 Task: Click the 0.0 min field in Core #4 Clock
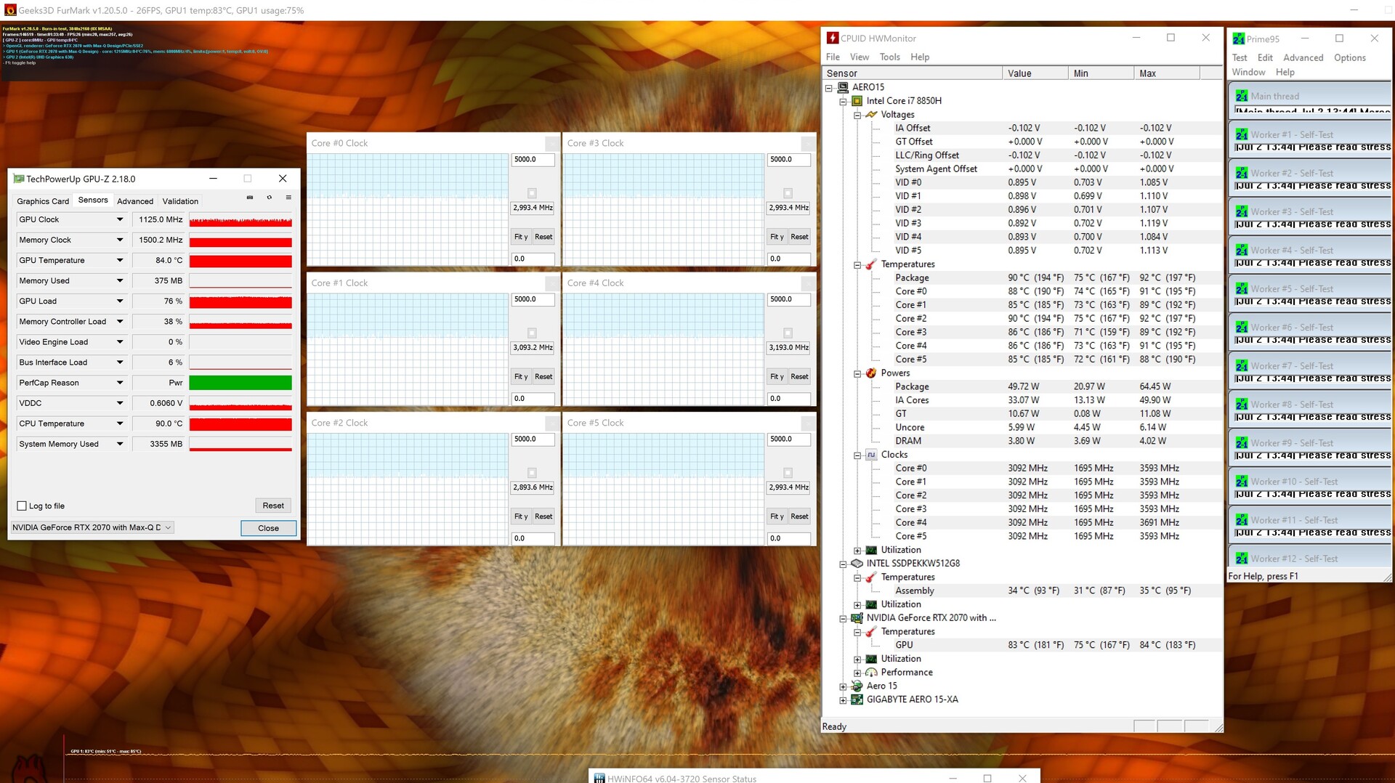788,398
